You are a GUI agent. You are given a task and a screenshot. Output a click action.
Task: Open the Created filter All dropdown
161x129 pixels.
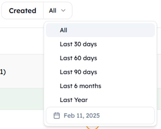pos(58,10)
